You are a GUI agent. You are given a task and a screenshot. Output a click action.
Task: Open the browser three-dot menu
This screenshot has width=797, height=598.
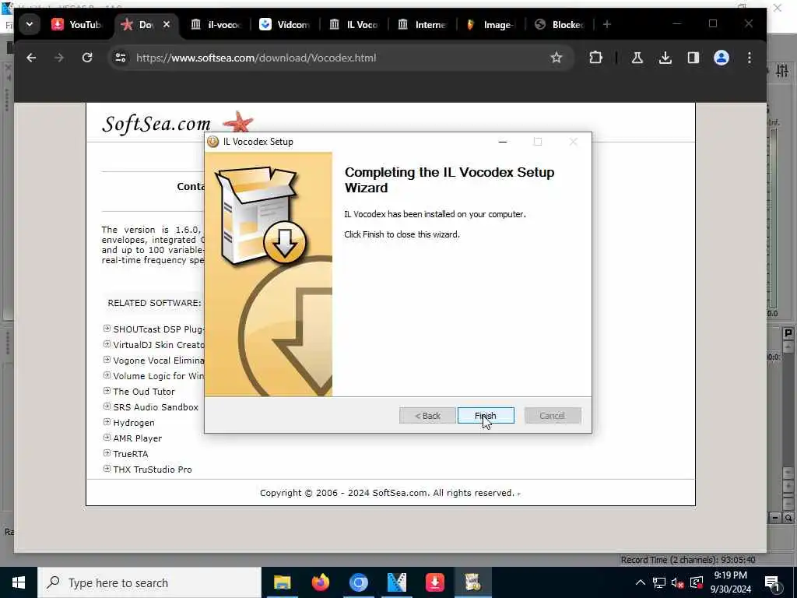point(750,58)
